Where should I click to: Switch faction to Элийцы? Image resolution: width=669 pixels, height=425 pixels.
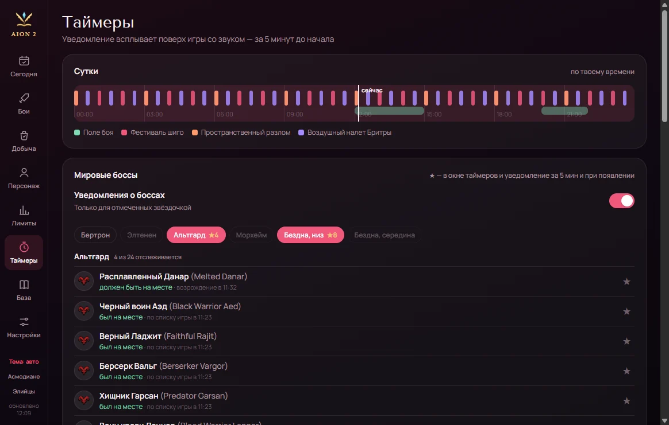[24, 391]
